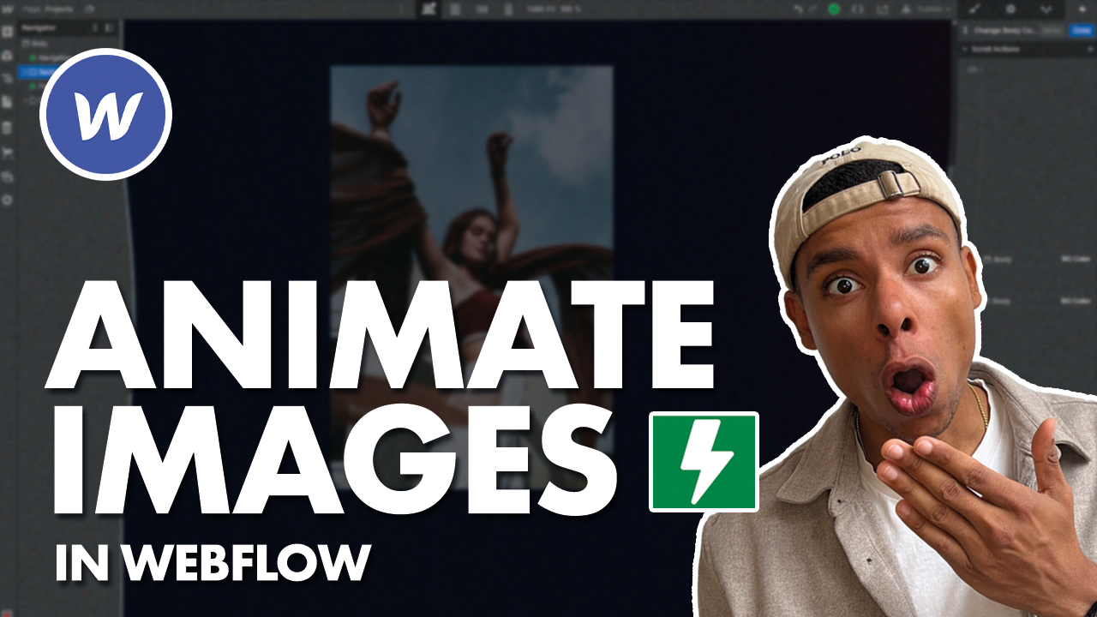Click the share export icon in top toolbar
1097x617 pixels.
click(882, 9)
